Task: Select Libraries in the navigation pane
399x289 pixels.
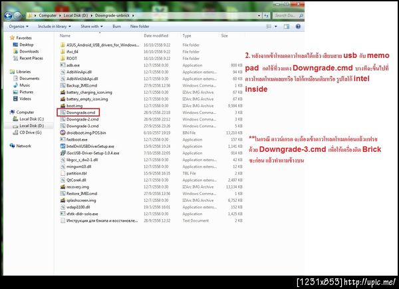Action: coord(23,72)
